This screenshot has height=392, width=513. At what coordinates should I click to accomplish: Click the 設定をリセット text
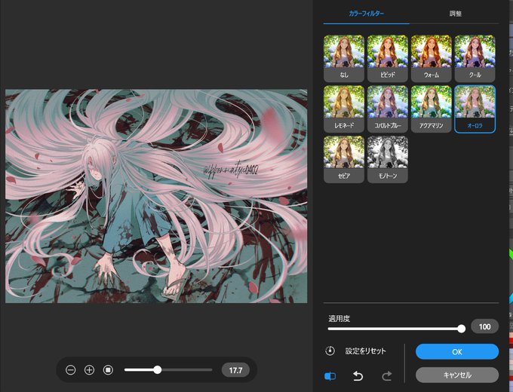click(x=365, y=351)
